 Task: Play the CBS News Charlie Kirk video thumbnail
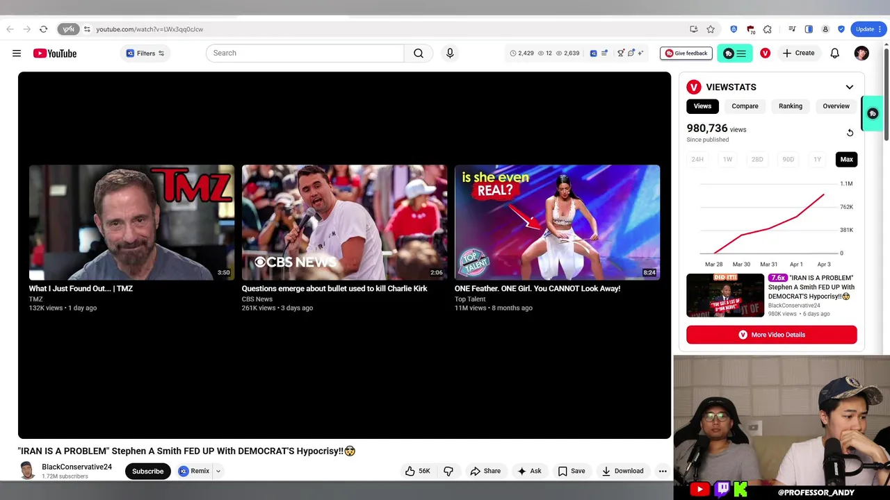click(344, 222)
